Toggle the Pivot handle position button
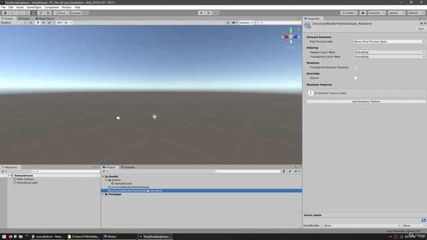This screenshot has height=240, width=427. [61, 13]
